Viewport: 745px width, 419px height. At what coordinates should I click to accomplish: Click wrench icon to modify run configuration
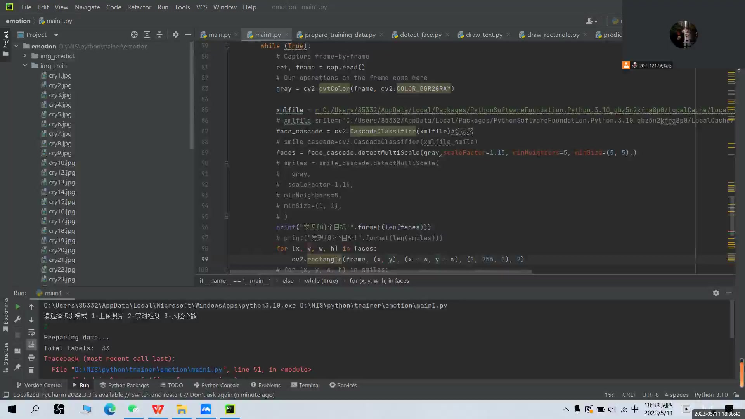[17, 319]
